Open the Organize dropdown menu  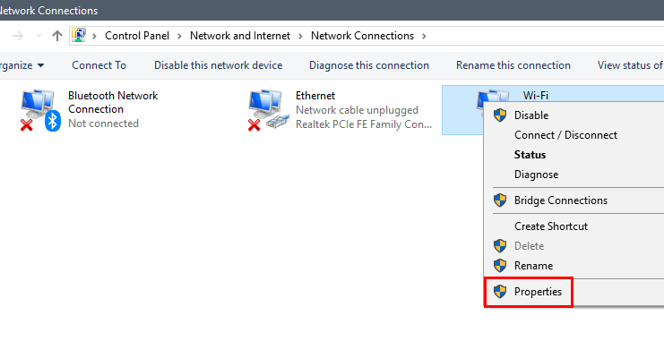pyautogui.click(x=22, y=65)
